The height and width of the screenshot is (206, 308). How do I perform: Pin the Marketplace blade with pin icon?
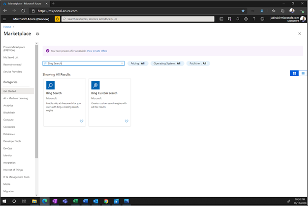click(37, 34)
